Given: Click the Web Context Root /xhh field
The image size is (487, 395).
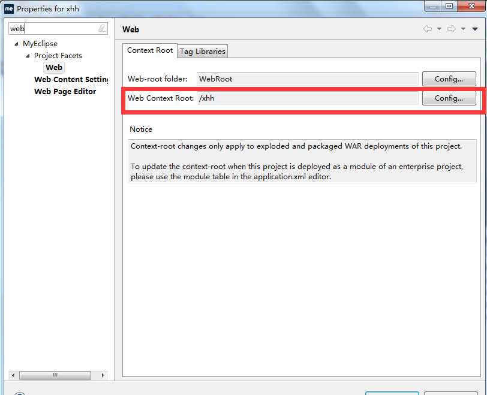Looking at the screenshot, I should pyautogui.click(x=308, y=98).
